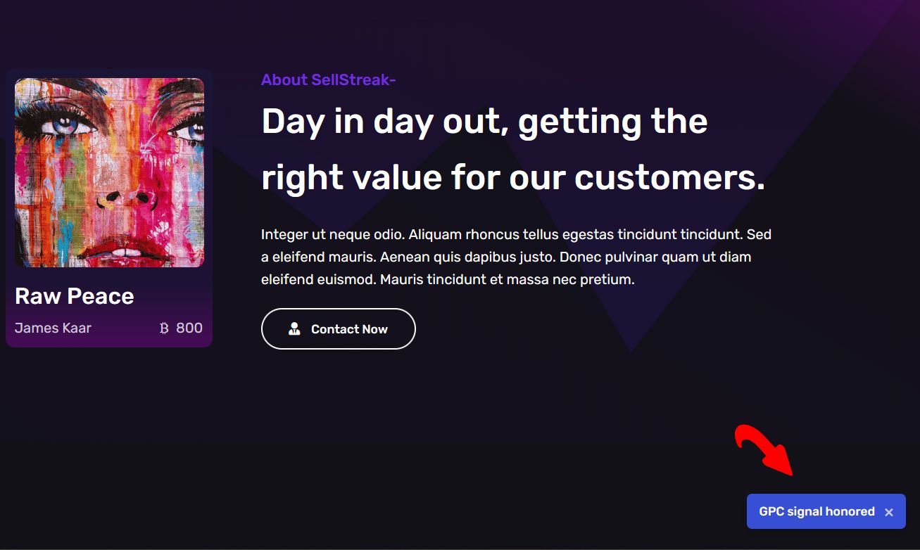The height and width of the screenshot is (550, 920).
Task: Click the 'Day in day out' heading line
Action: point(484,121)
